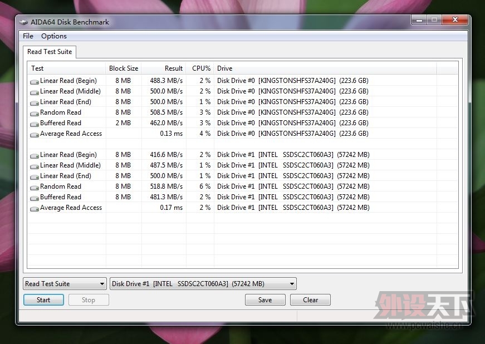
Task: Click disk icon of Kingston Linear Read (End) row
Action: (x=35, y=102)
